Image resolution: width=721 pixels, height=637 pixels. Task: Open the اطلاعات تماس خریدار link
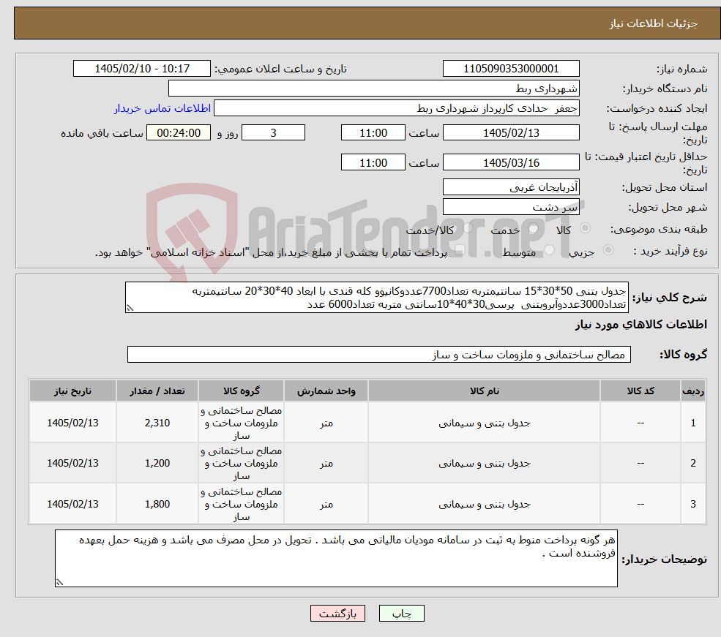click(x=162, y=108)
